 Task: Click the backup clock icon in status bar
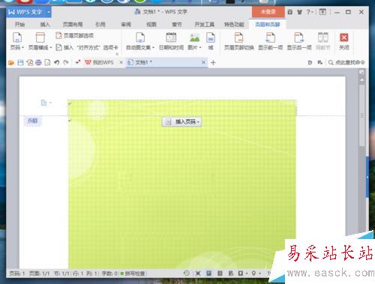pyautogui.click(x=187, y=274)
